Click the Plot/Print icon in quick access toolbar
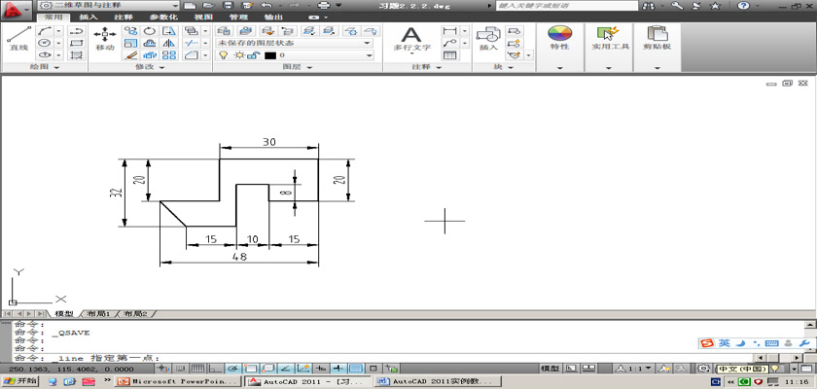The image size is (817, 389). (x=324, y=5)
